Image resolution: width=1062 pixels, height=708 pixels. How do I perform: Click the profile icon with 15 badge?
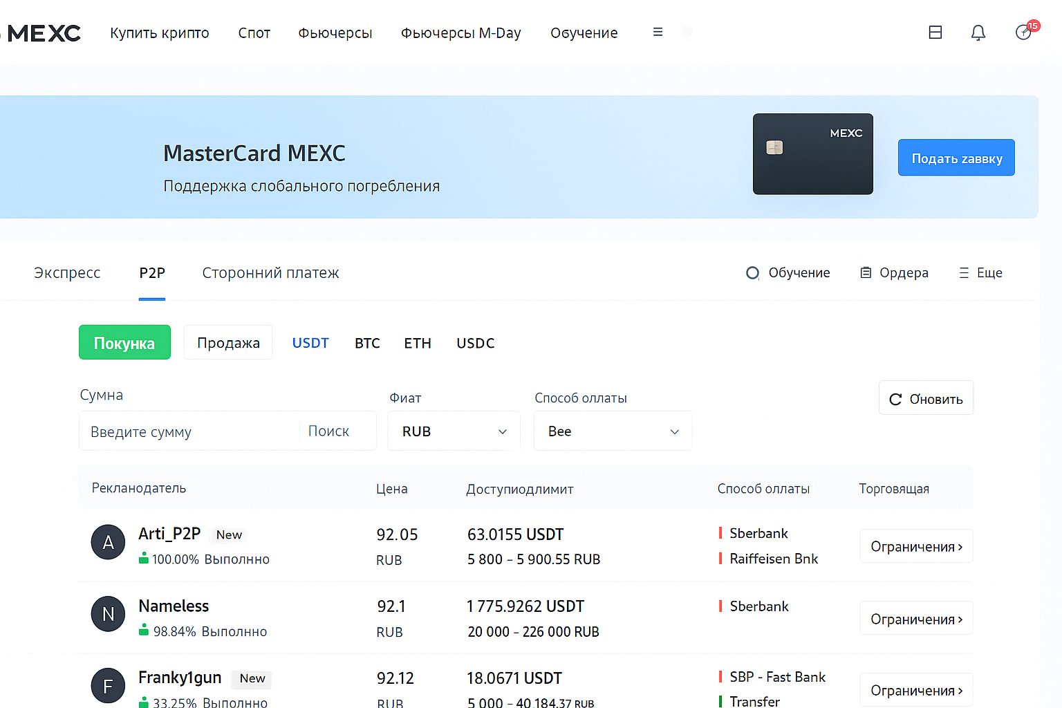pos(1024,32)
